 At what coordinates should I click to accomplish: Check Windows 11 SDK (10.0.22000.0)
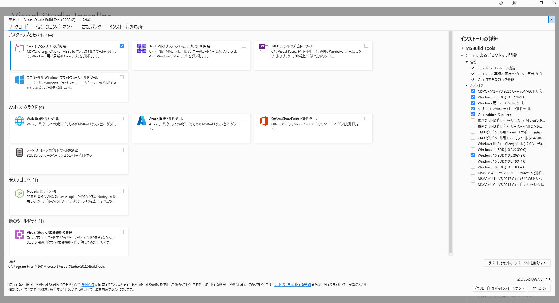pyautogui.click(x=473, y=149)
